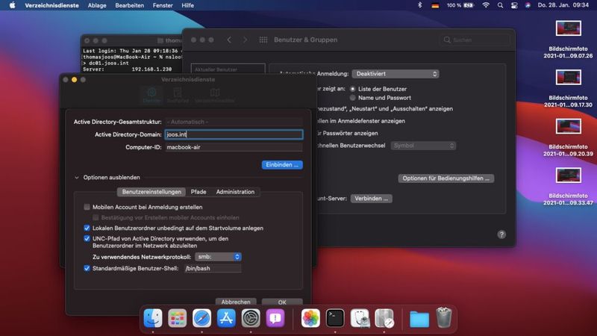Select desktop screenshot Bildschirmfoto 09.17.30

pos(568,88)
